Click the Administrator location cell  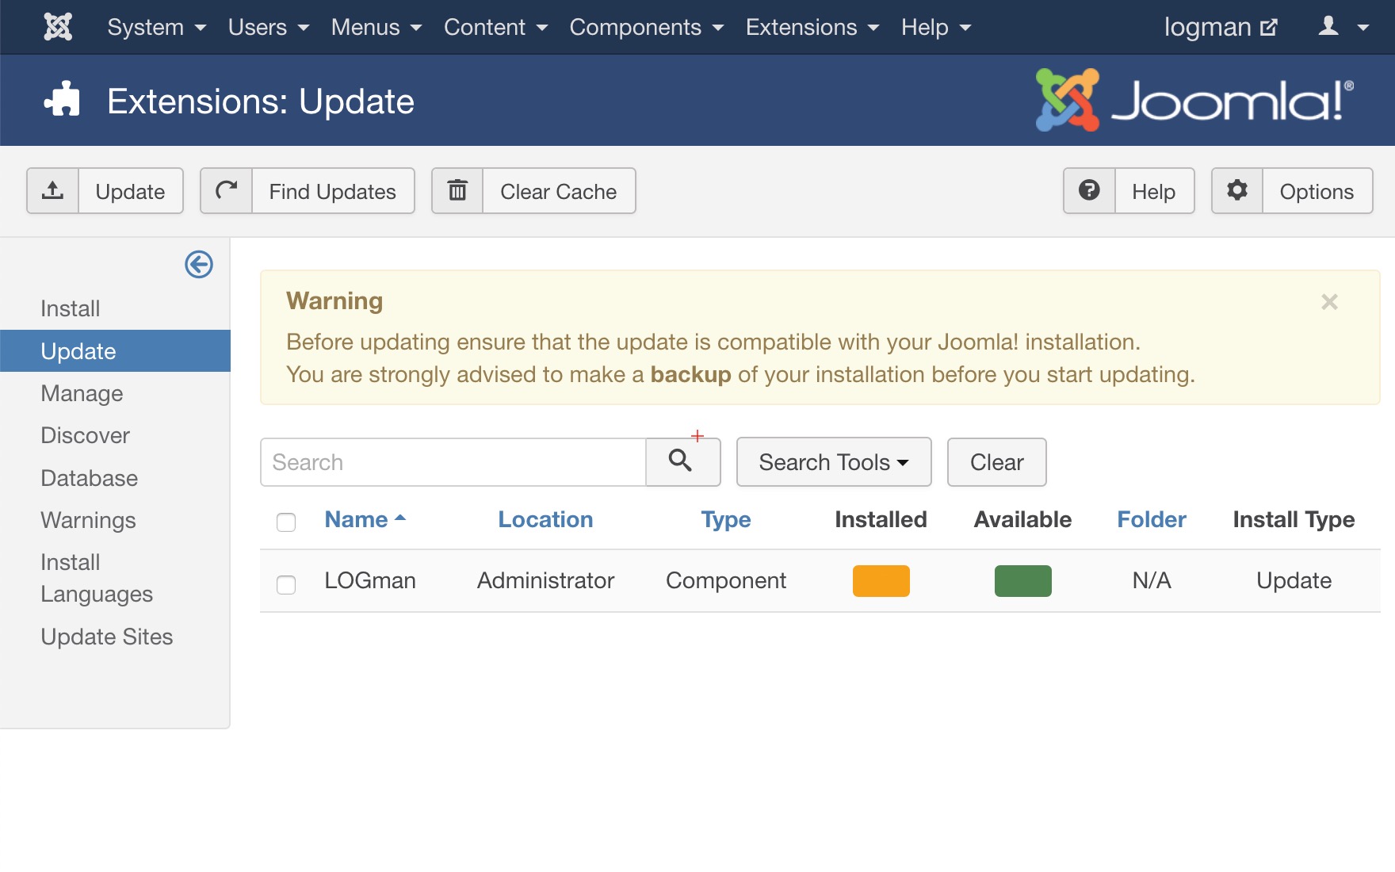(x=545, y=580)
